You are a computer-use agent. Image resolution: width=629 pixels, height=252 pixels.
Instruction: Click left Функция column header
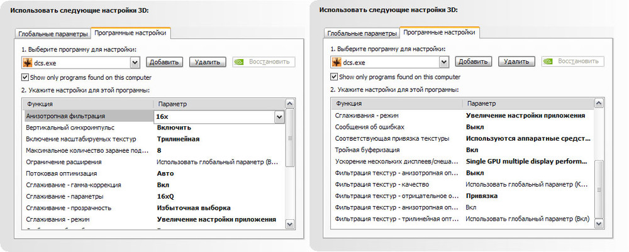tap(88, 104)
